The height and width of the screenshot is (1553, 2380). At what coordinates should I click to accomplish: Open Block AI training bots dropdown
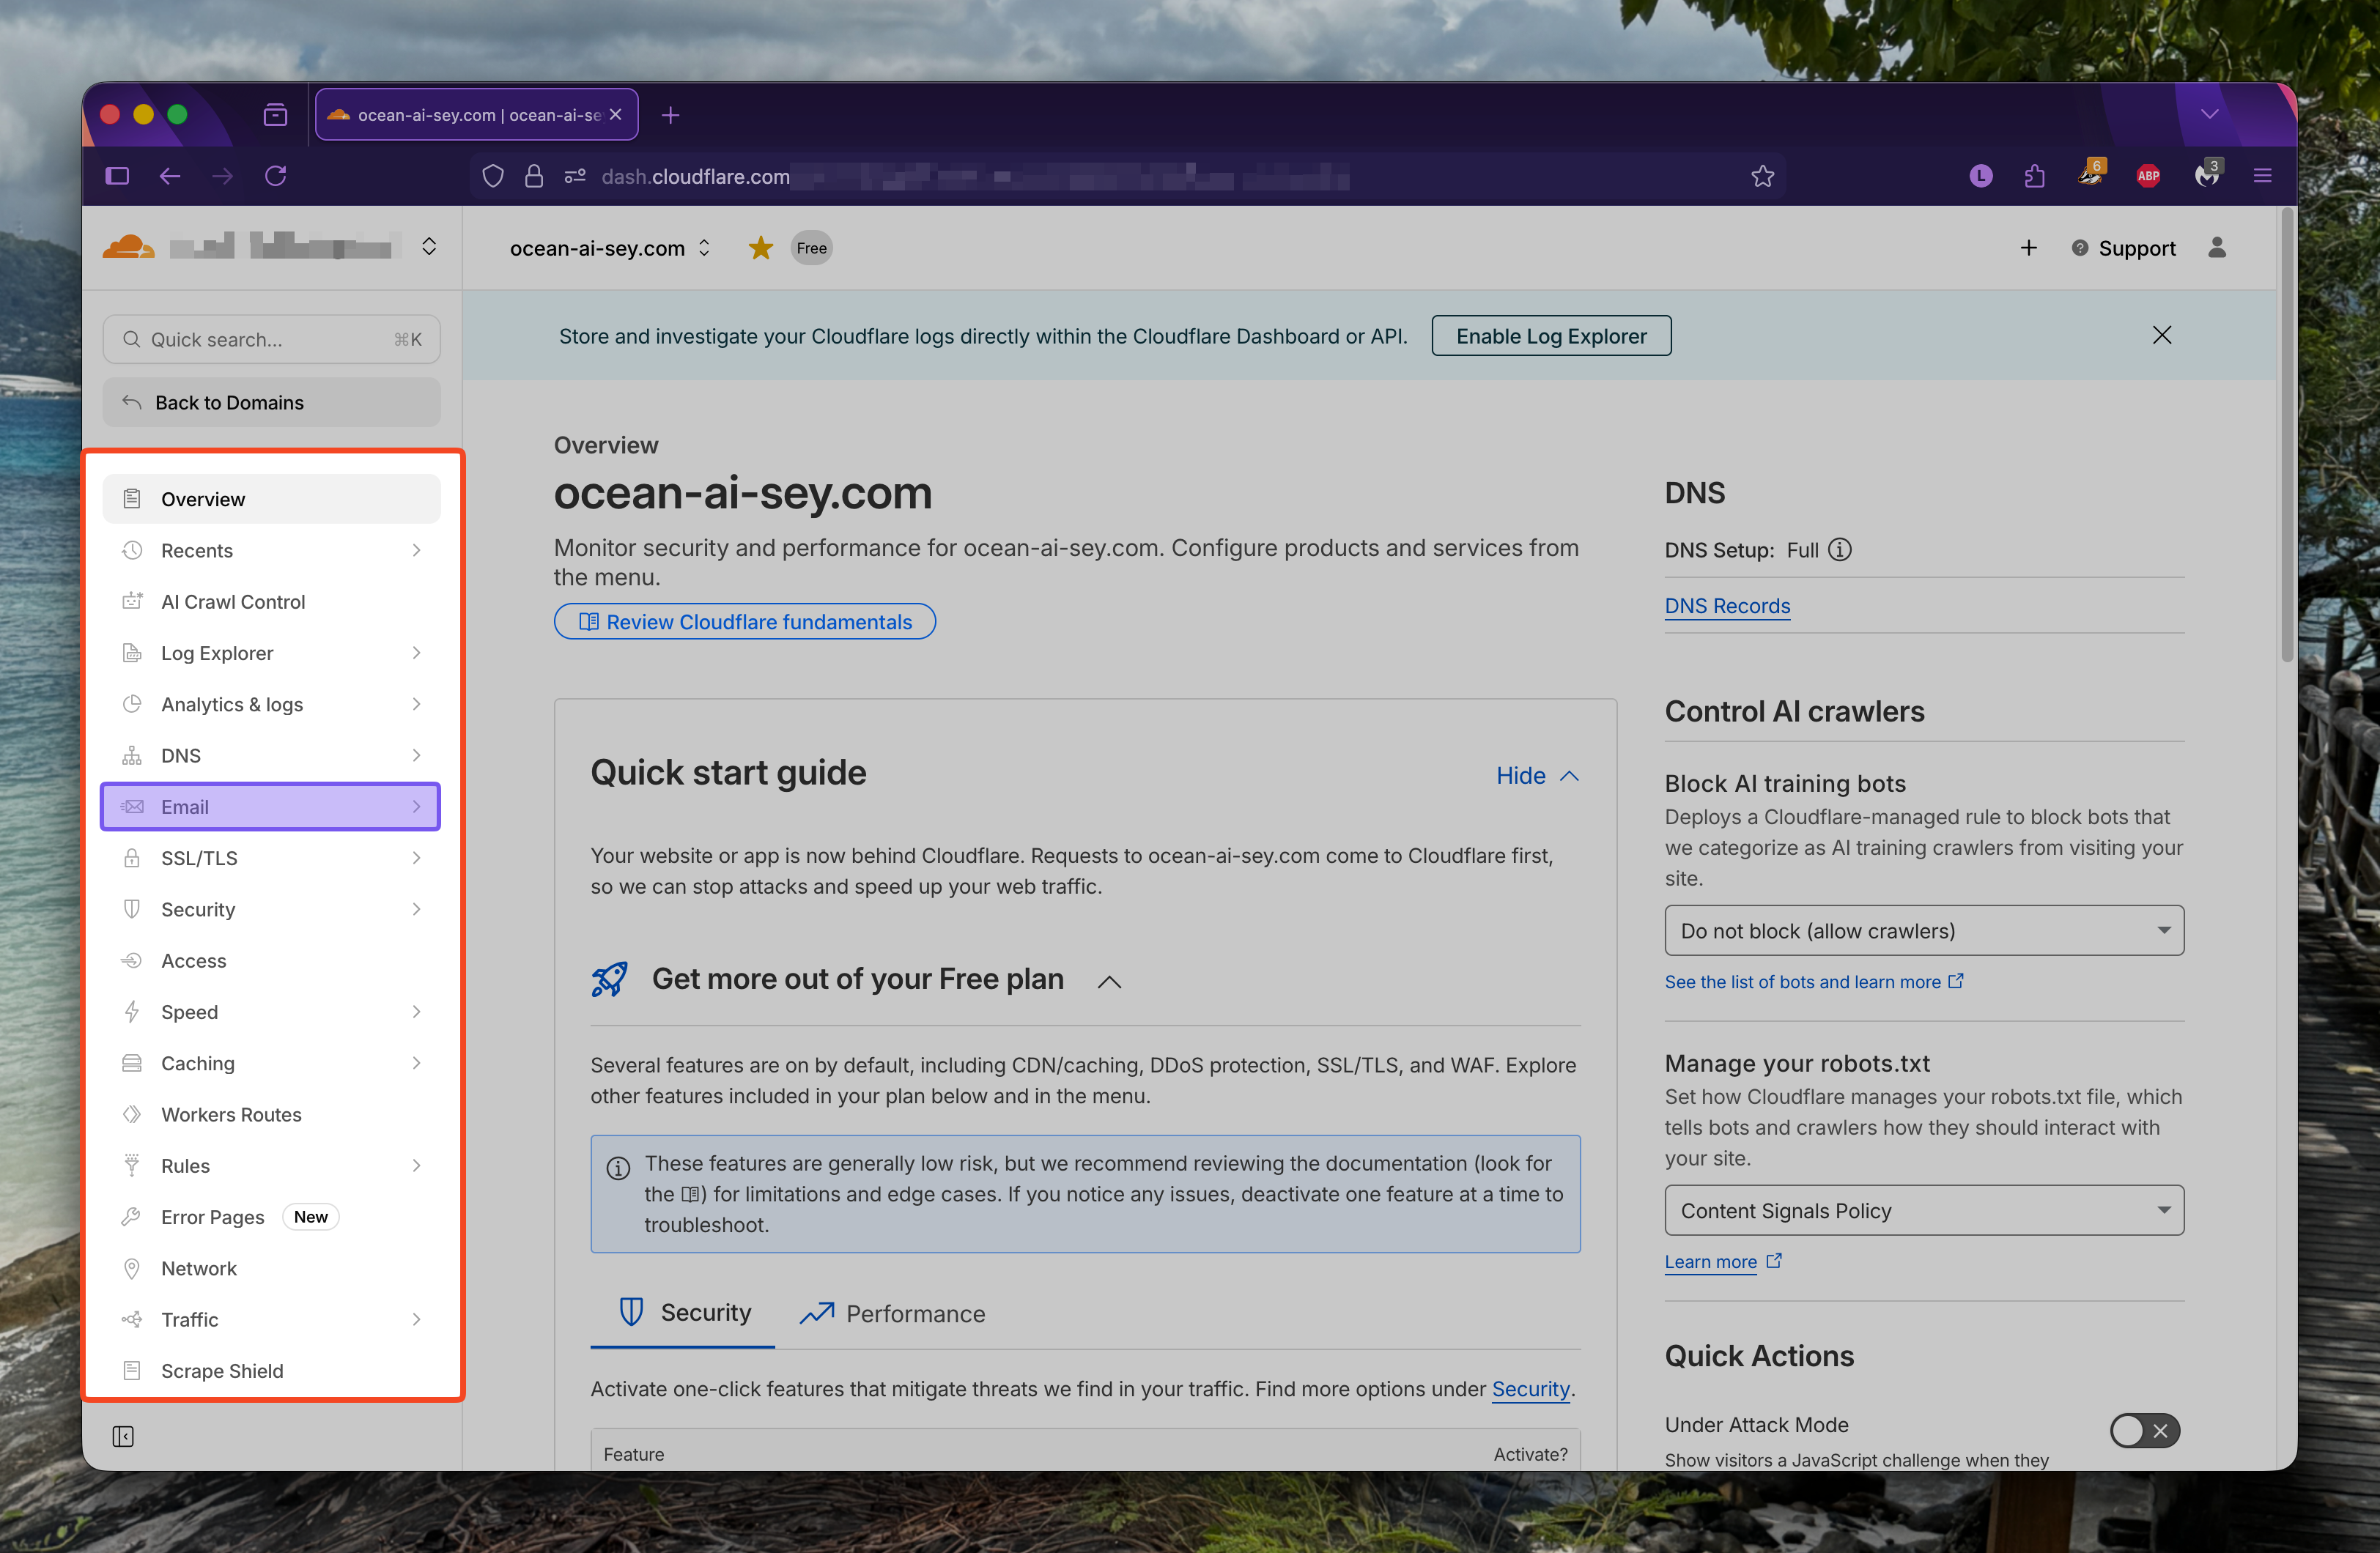(x=1923, y=931)
